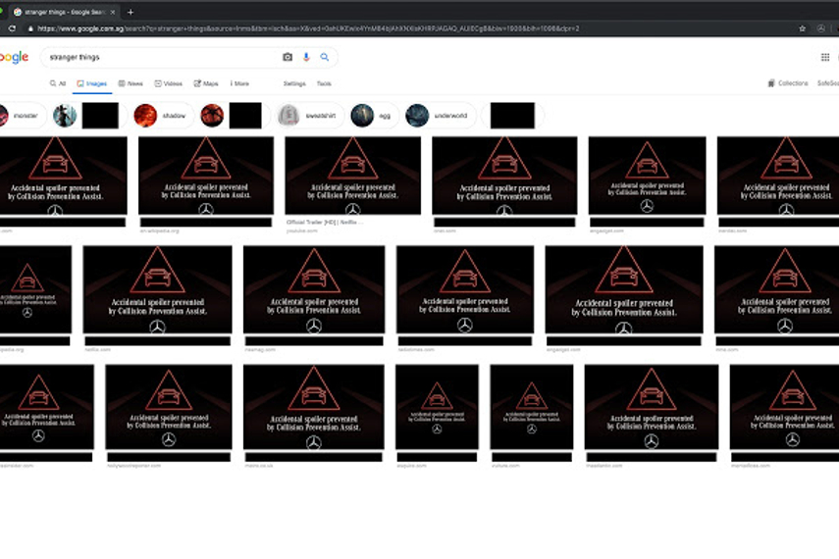Expand the Tools filter options
Viewport: 839px width, 559px height.
[323, 84]
